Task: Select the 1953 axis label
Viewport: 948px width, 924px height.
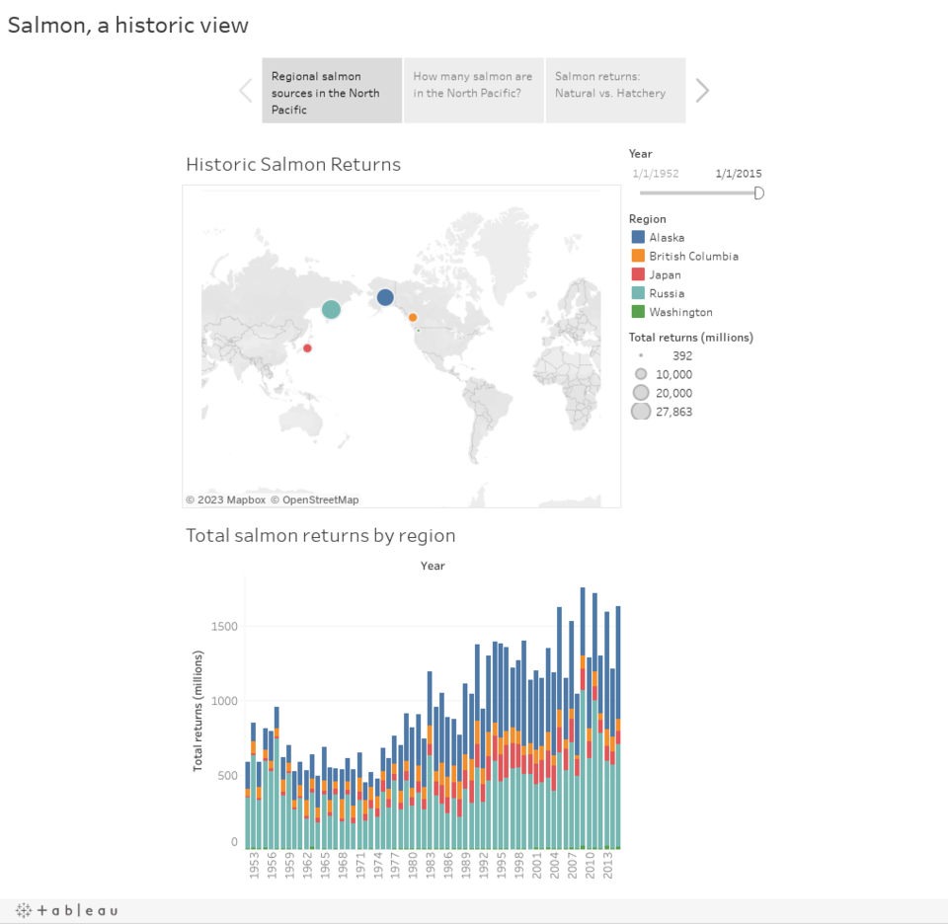Action: click(254, 866)
